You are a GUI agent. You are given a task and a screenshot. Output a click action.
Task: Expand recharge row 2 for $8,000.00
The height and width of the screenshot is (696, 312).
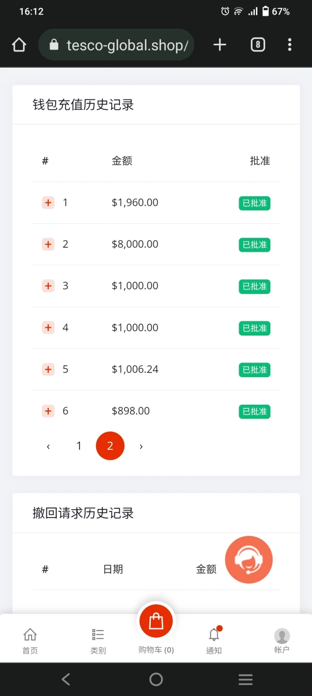coord(48,244)
